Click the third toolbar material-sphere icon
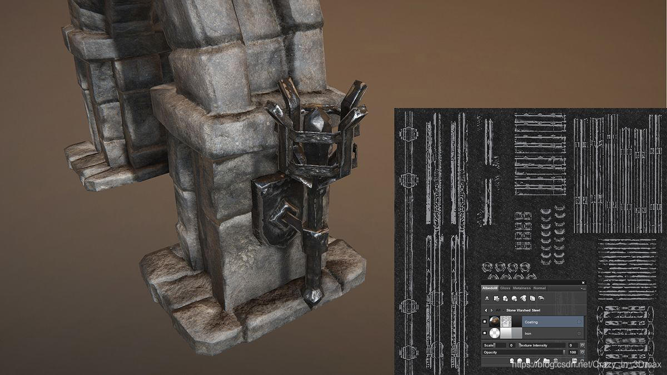Screen dimensions: 667x375 (x=505, y=298)
